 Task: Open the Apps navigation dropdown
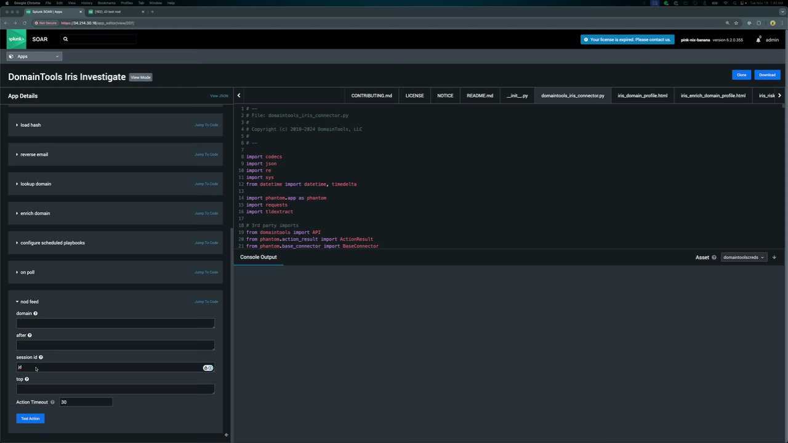click(x=34, y=57)
